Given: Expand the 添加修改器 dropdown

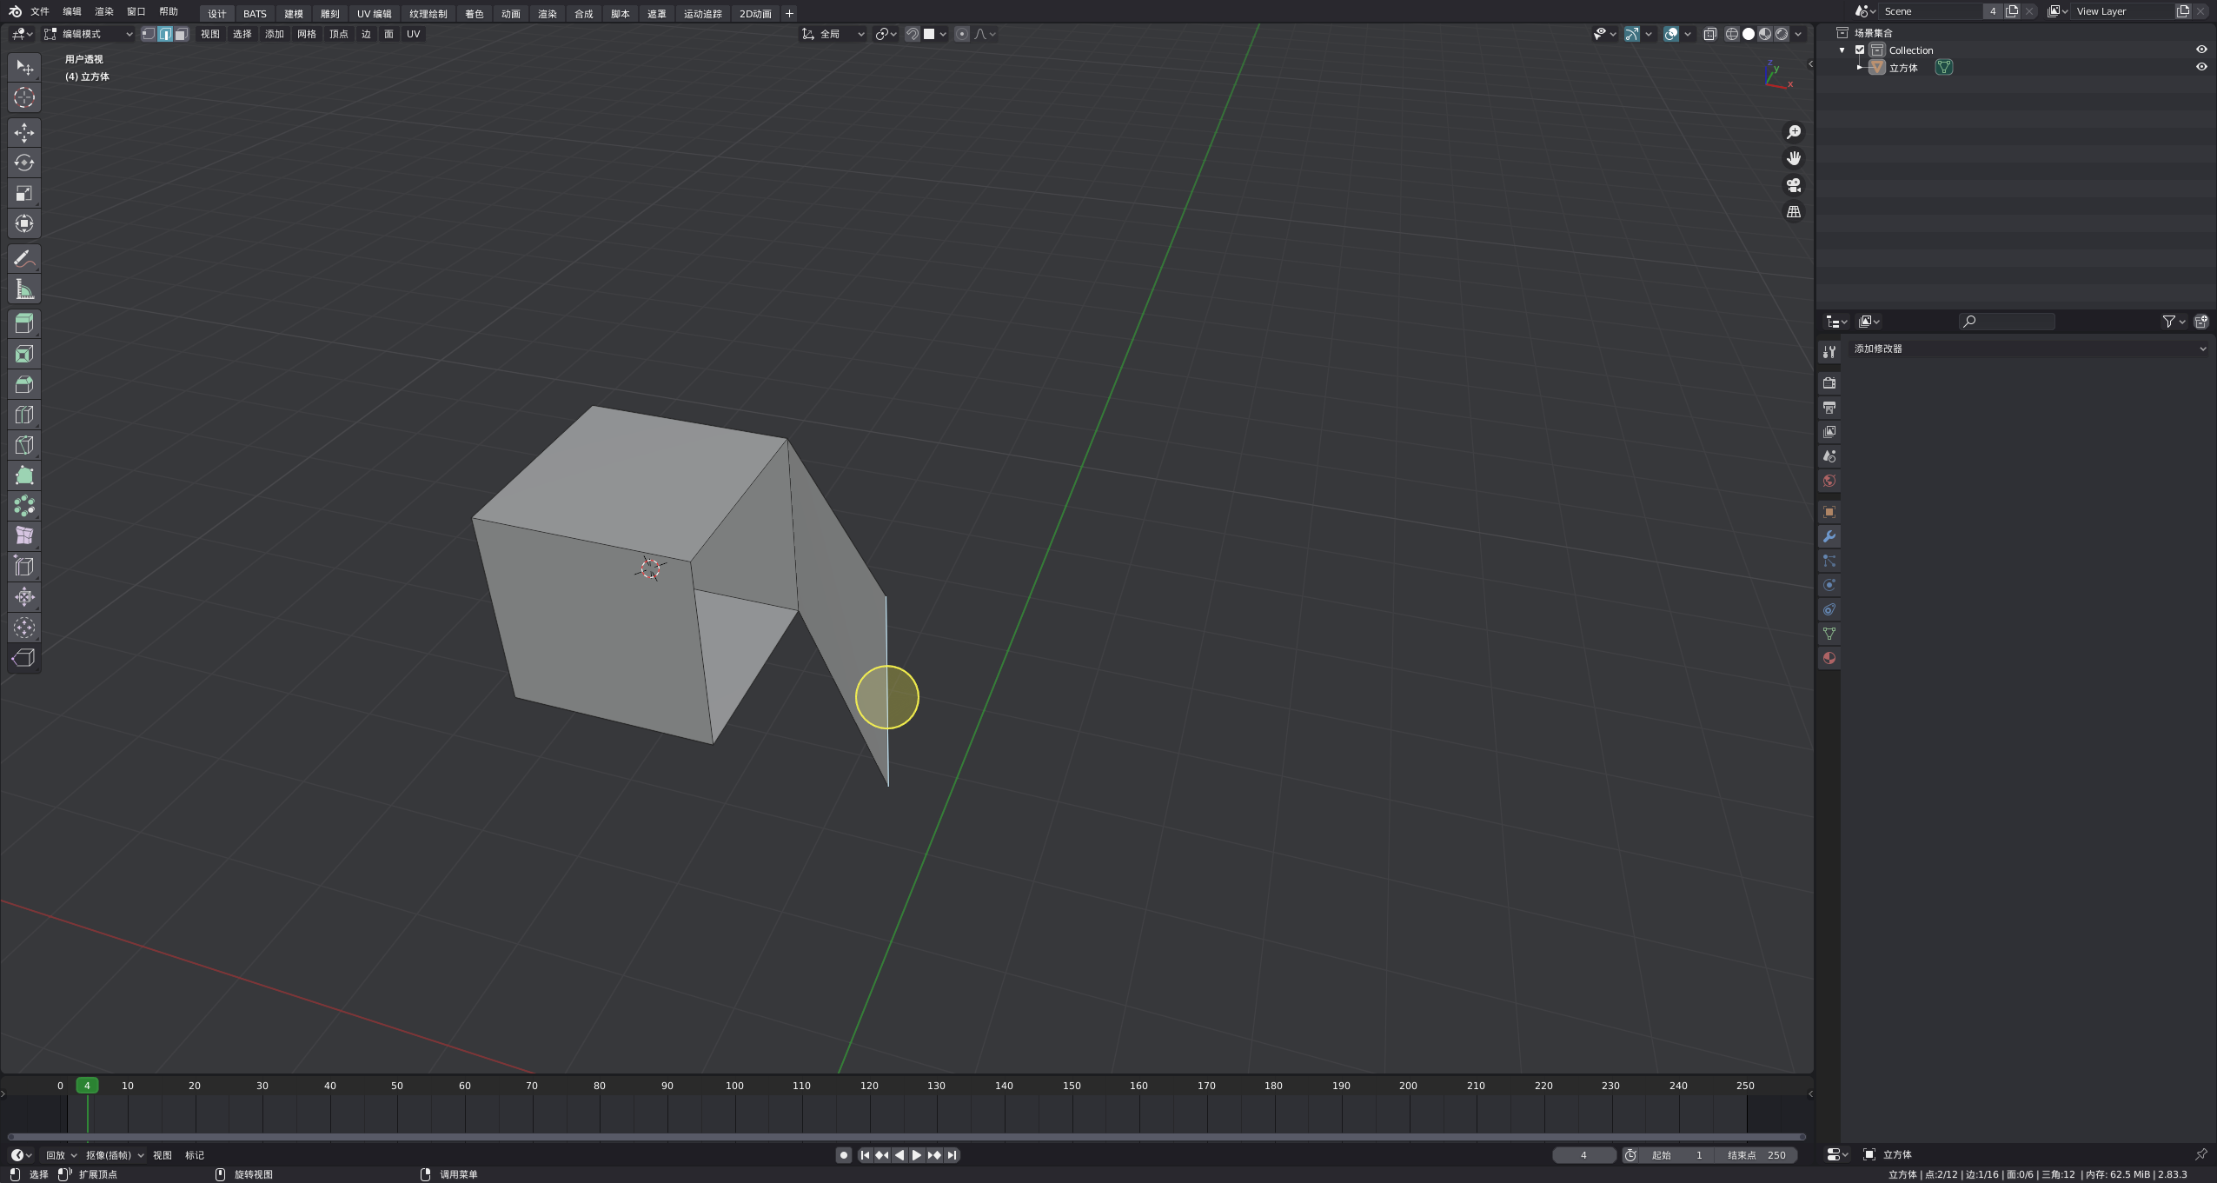Looking at the screenshot, I should pyautogui.click(x=2028, y=349).
